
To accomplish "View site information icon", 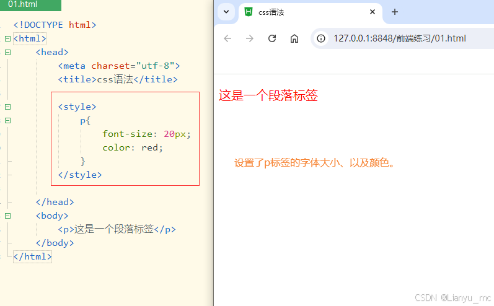I will [321, 38].
